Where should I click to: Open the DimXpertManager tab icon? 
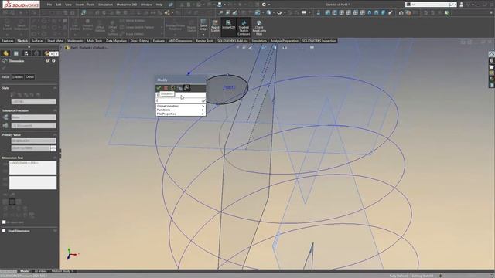(x=36, y=53)
